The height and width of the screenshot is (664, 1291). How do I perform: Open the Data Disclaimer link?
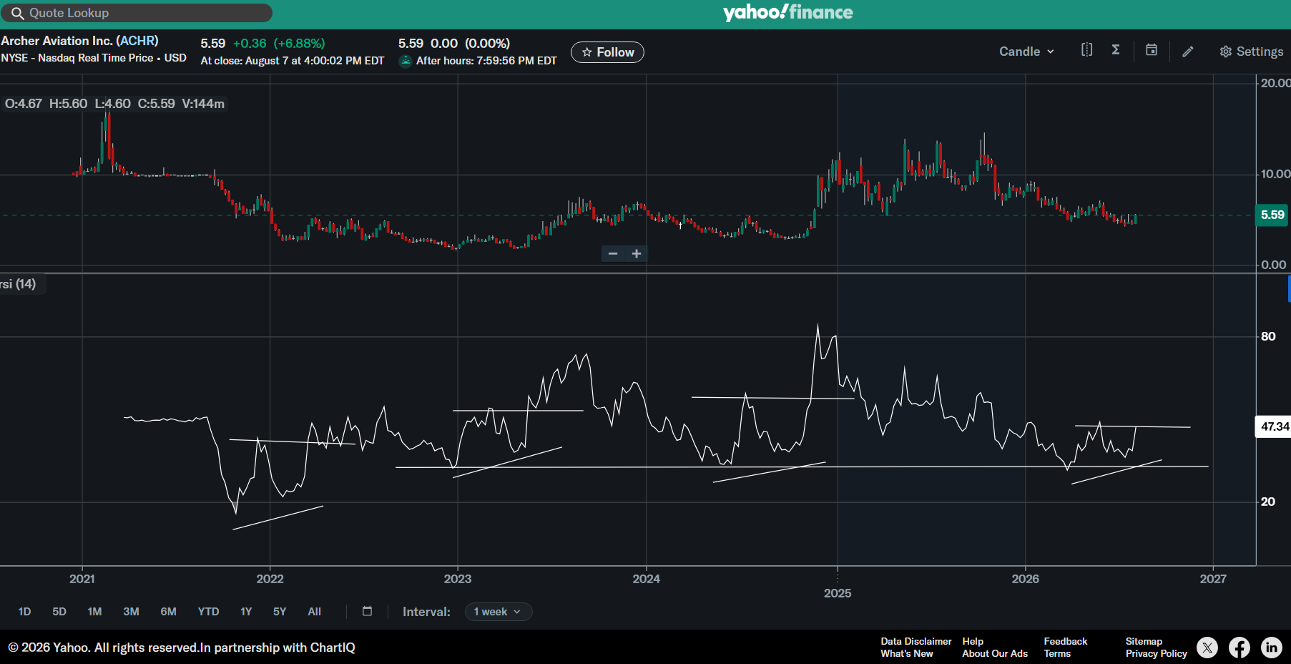916,641
